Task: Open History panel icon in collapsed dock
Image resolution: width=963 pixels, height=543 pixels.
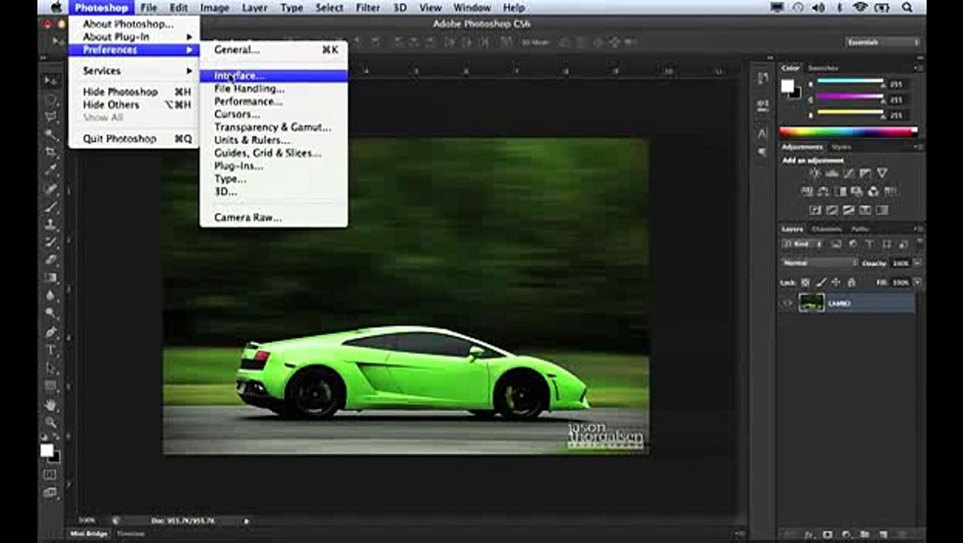Action: pos(762,79)
